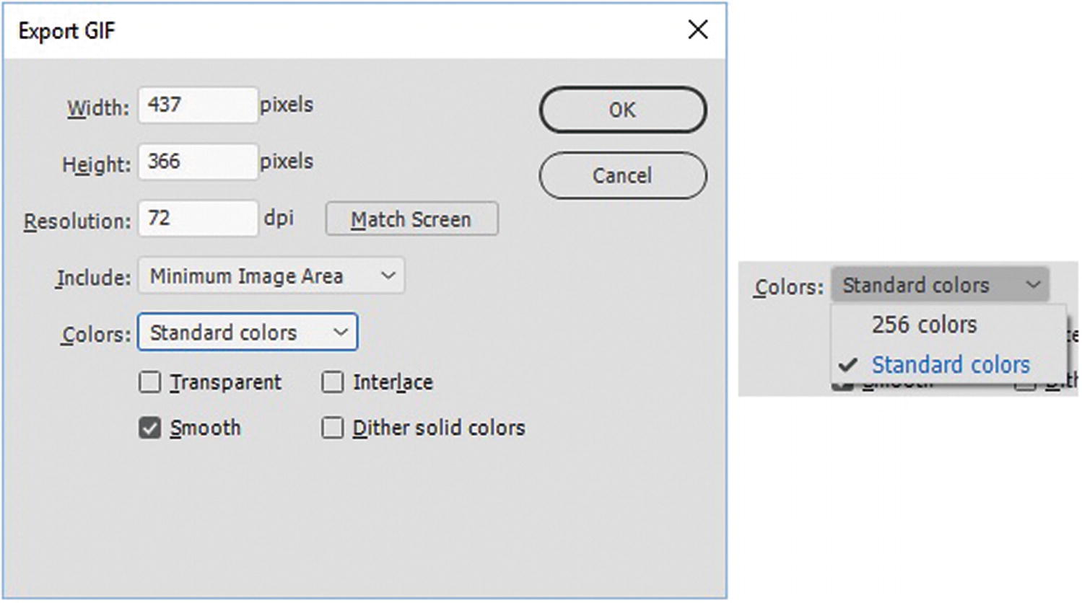Image resolution: width=1082 pixels, height=603 pixels.
Task: Click the Match Screen button
Action: click(411, 219)
